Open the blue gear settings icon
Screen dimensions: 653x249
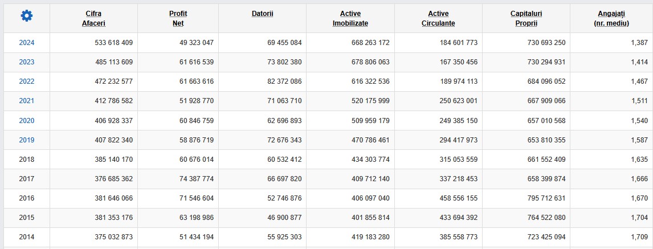click(27, 16)
